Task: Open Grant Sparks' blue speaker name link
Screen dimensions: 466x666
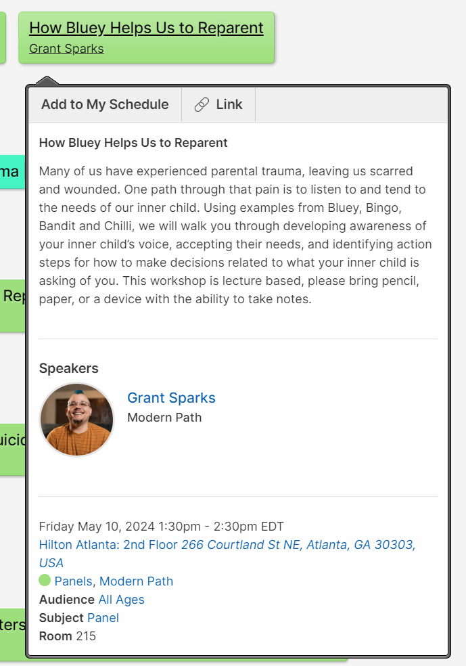Action: tap(171, 398)
